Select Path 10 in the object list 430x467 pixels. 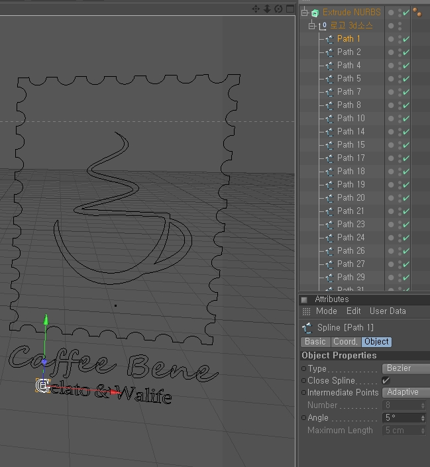pyautogui.click(x=350, y=119)
